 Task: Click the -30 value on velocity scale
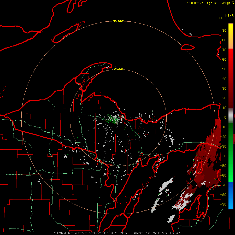[223, 146]
